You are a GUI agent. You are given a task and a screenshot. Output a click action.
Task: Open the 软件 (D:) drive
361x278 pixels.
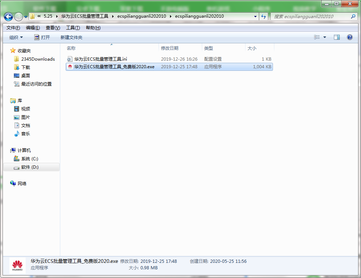click(x=30, y=167)
